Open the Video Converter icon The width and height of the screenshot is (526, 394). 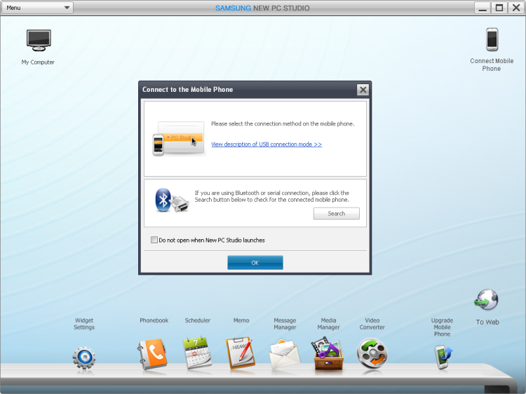pyautogui.click(x=372, y=354)
